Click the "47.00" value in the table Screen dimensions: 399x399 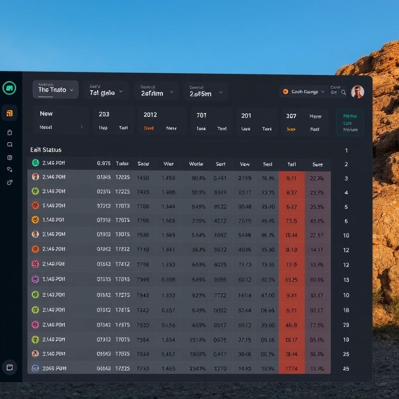pos(268,295)
